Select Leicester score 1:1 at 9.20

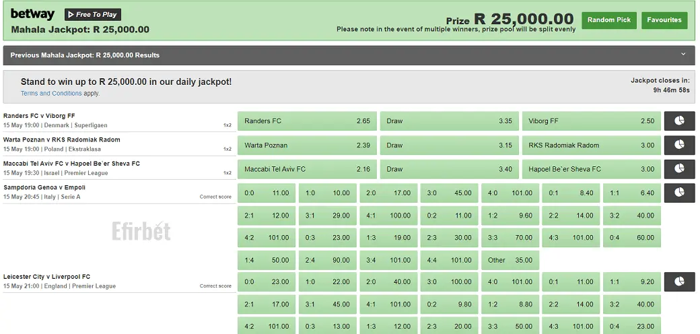point(632,281)
